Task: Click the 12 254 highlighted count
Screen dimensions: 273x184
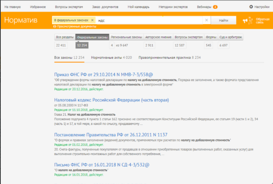Action: [82, 45]
